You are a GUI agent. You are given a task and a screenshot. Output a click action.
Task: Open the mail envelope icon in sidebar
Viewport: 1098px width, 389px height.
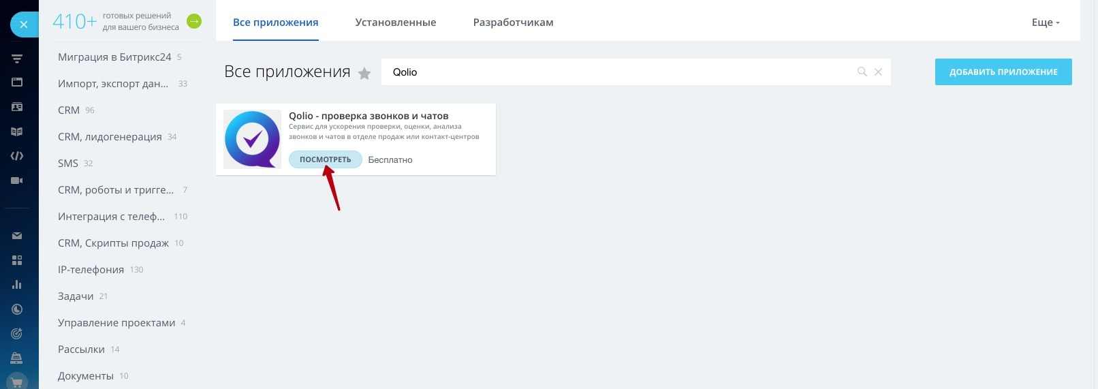(x=17, y=236)
